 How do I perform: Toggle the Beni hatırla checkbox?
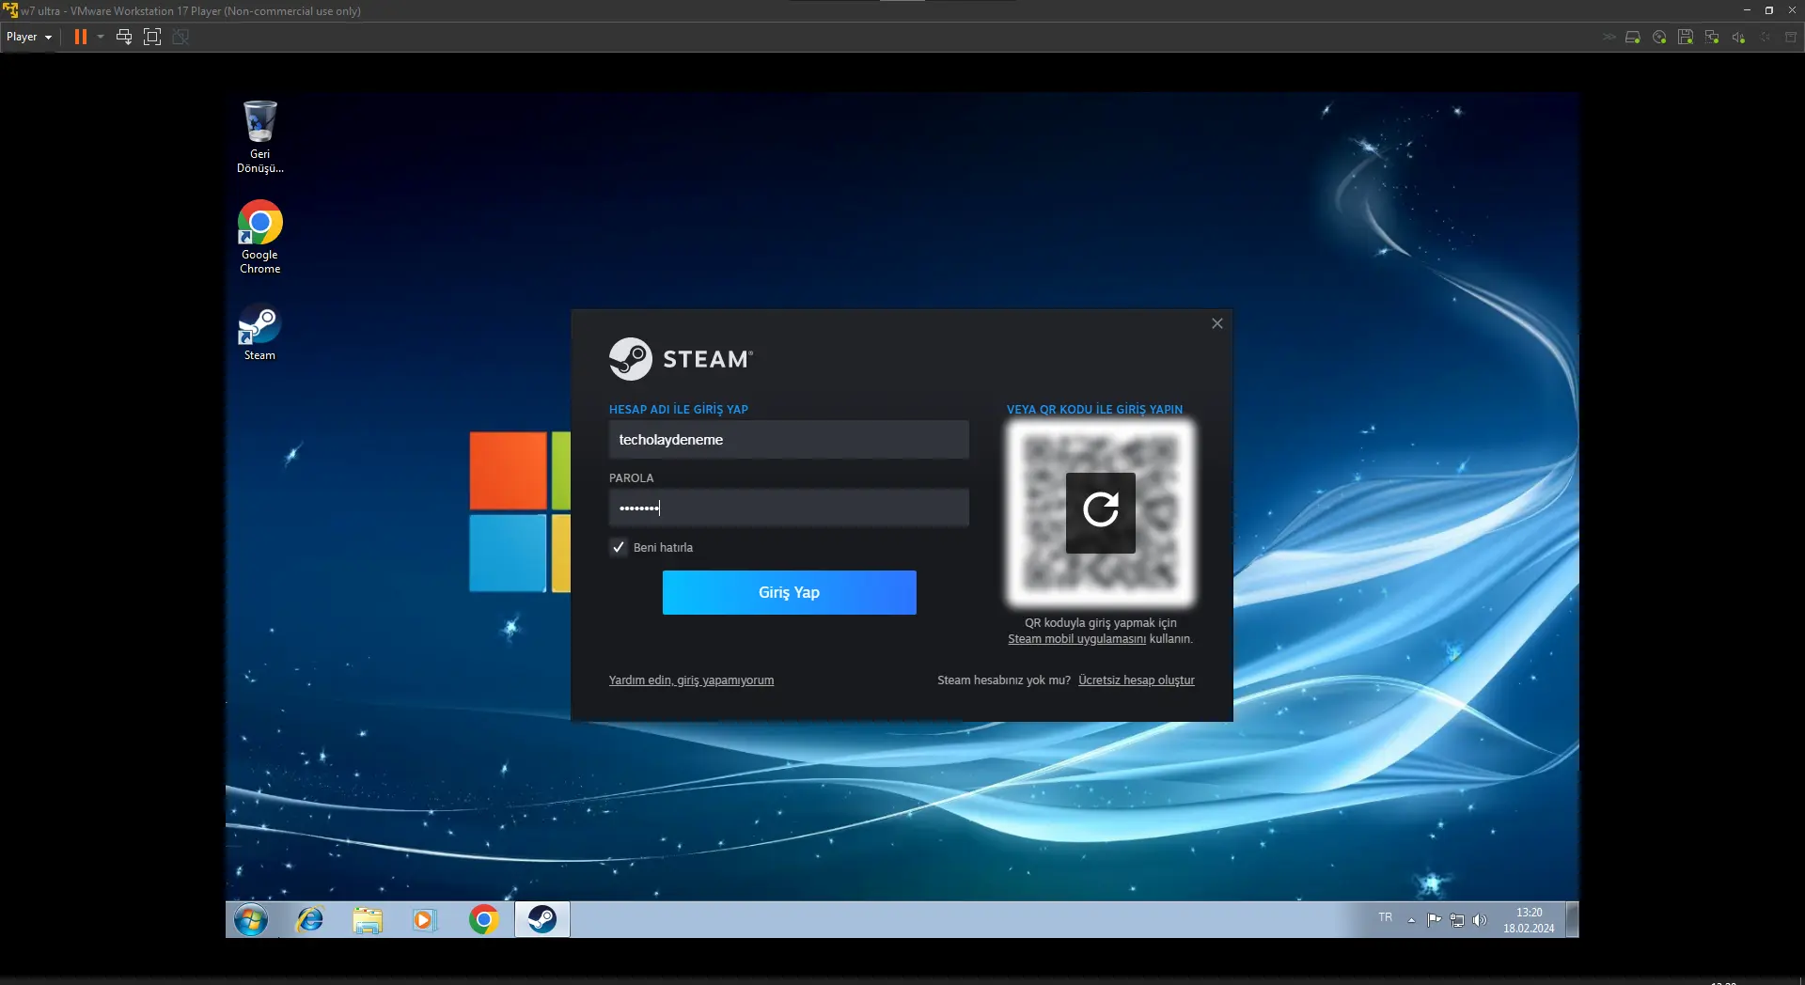pos(619,547)
